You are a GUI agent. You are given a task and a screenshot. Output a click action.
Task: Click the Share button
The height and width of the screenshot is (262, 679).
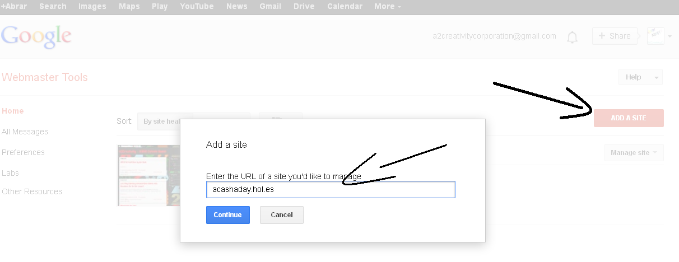coord(615,36)
